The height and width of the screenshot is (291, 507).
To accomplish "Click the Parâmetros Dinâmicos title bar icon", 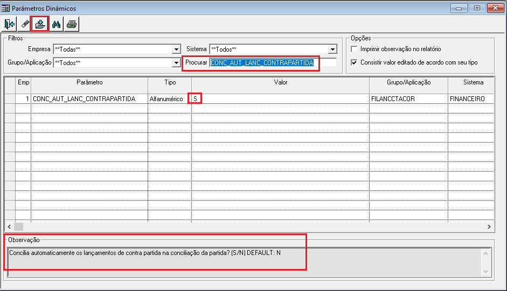I will (x=5, y=8).
